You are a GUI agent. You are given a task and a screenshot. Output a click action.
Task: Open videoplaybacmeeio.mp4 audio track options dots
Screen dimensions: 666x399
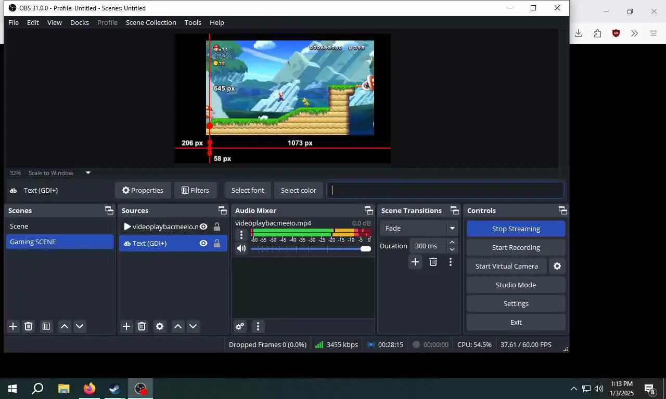(241, 235)
